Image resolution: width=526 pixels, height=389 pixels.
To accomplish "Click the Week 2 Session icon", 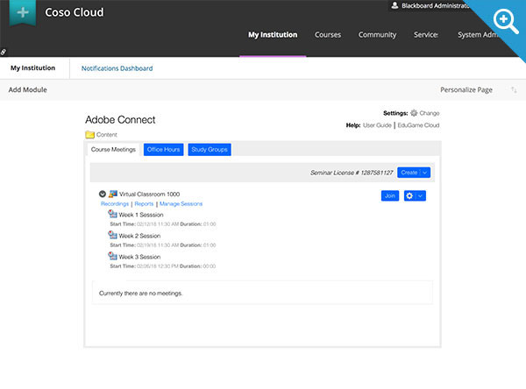I will click(x=112, y=235).
